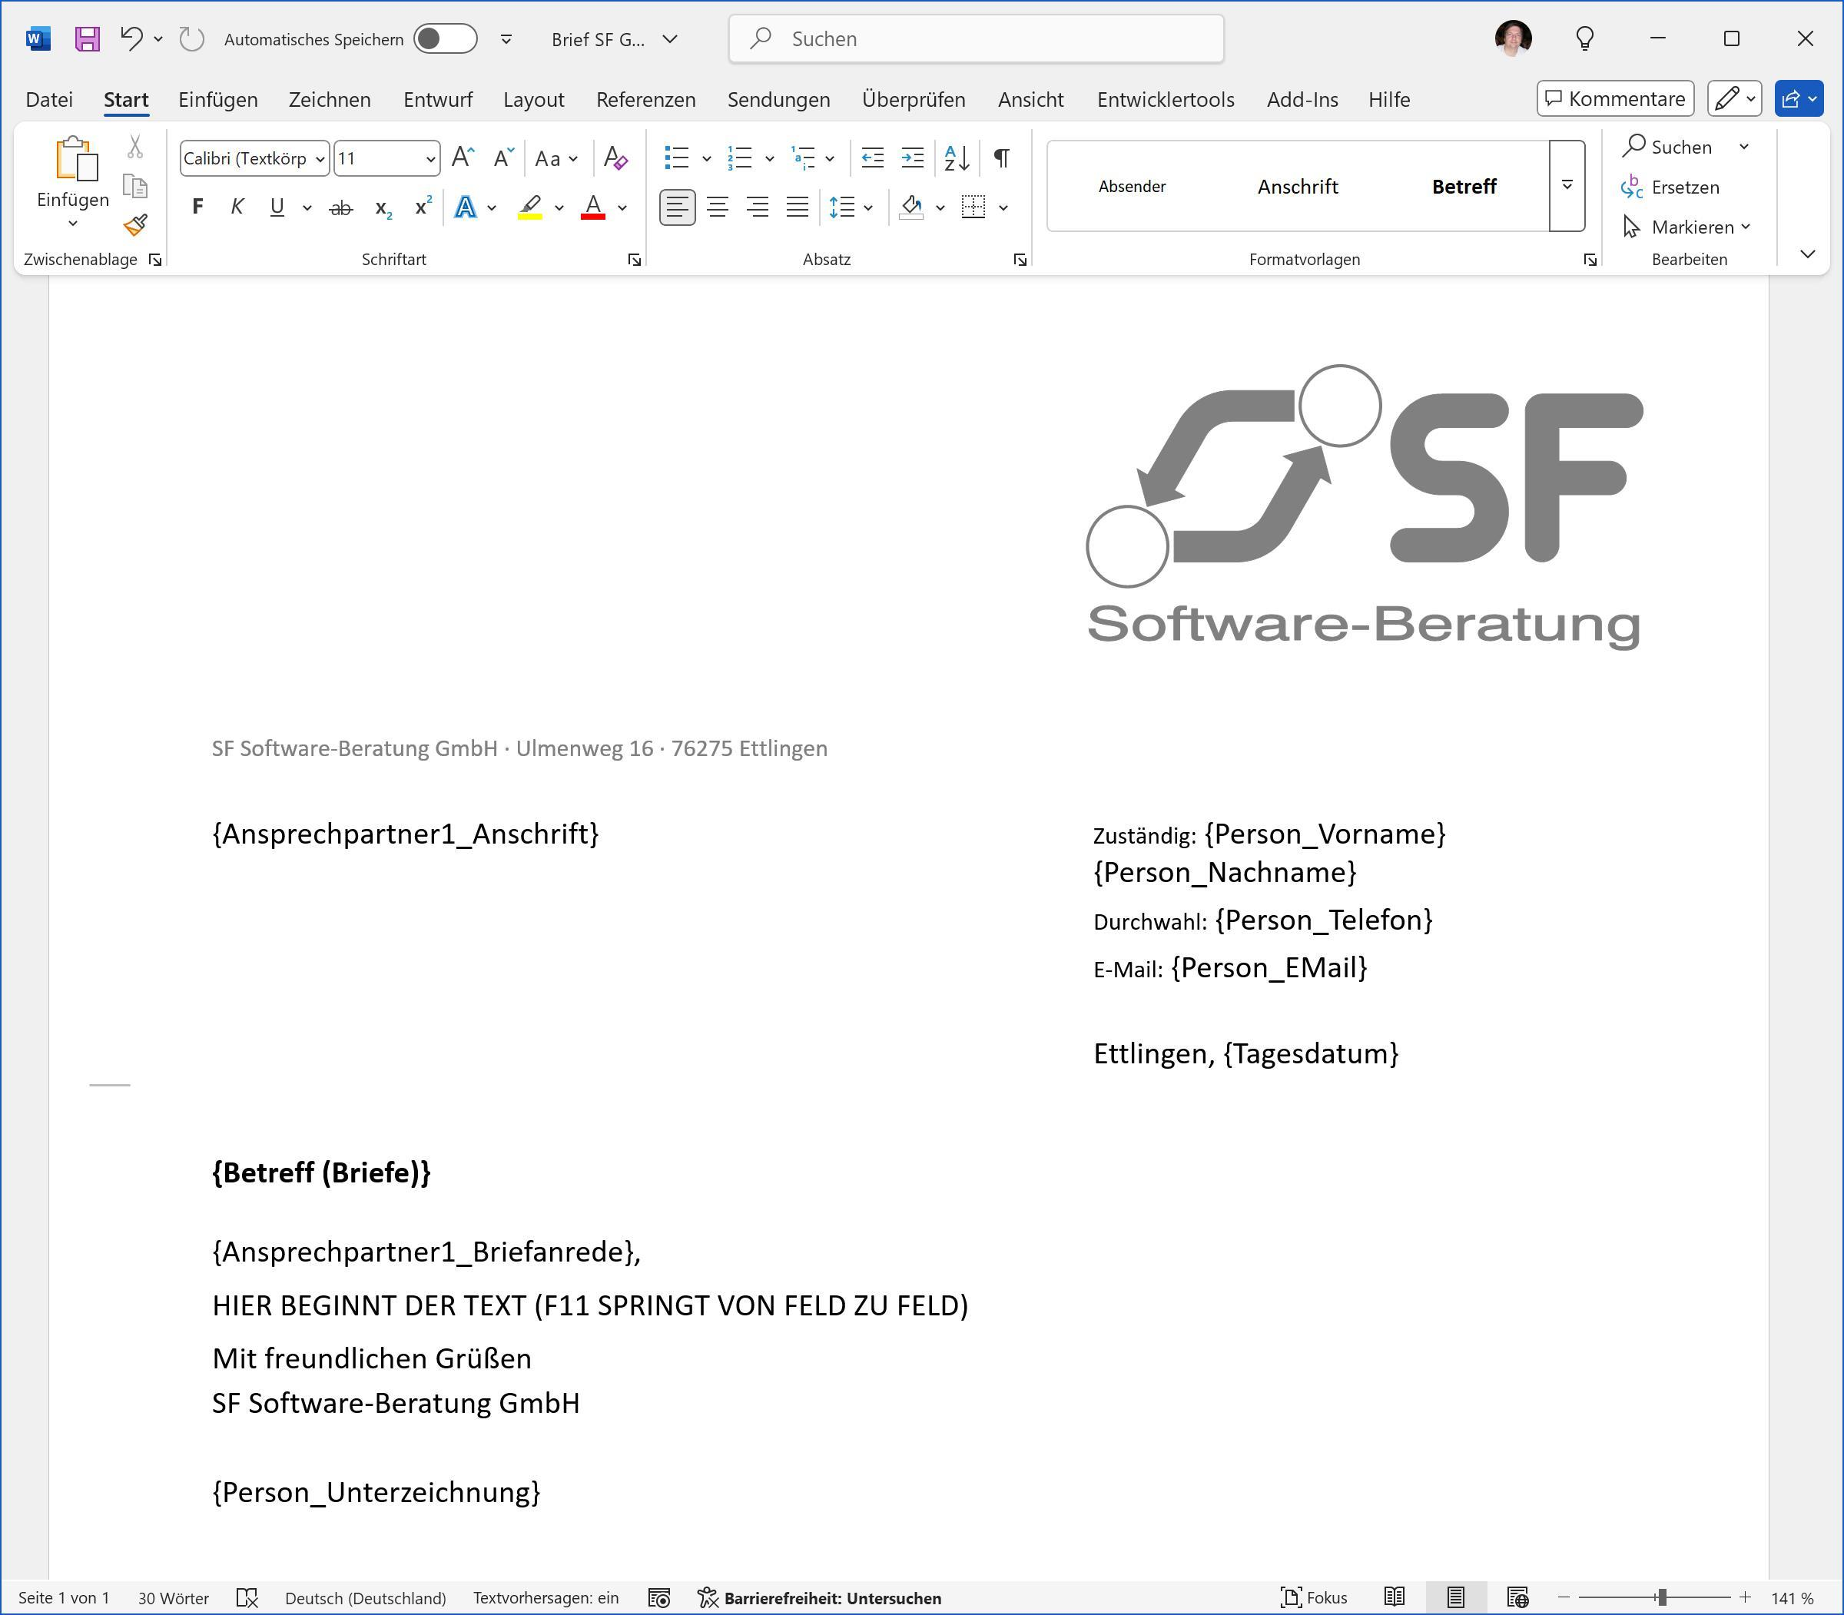The height and width of the screenshot is (1615, 1844).
Task: Switch to Überprüfen tab
Action: tap(913, 99)
